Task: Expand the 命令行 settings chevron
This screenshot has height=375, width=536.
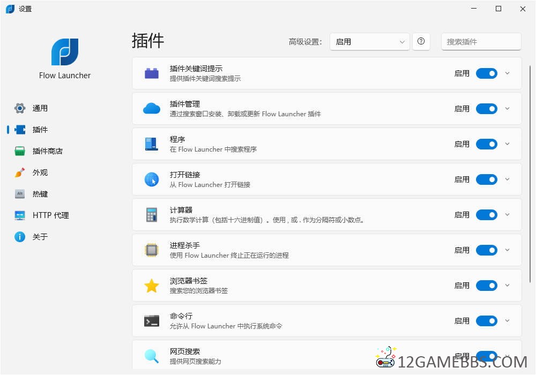Action: coord(507,321)
